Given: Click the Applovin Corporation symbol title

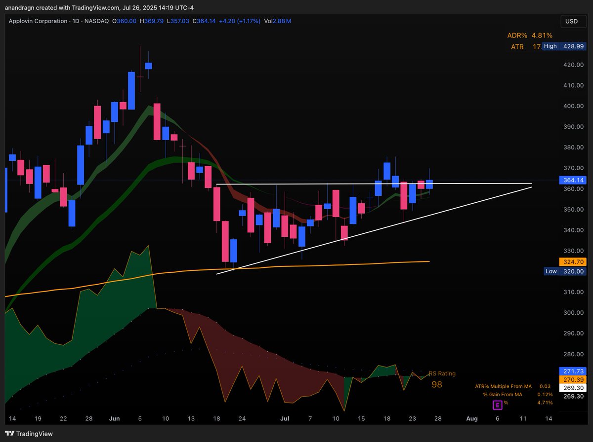Looking at the screenshot, I should [x=38, y=21].
